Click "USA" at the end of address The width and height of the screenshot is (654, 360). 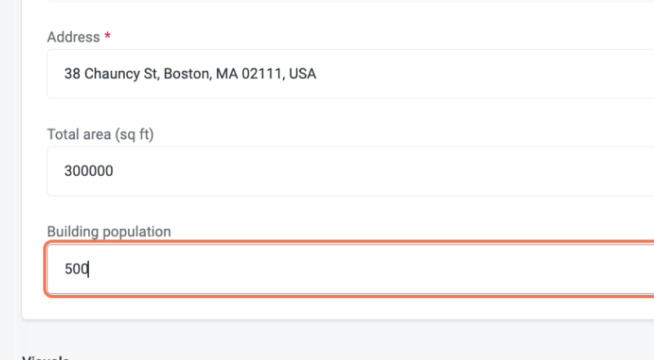(x=303, y=74)
